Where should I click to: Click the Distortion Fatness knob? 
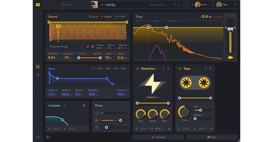point(153,114)
